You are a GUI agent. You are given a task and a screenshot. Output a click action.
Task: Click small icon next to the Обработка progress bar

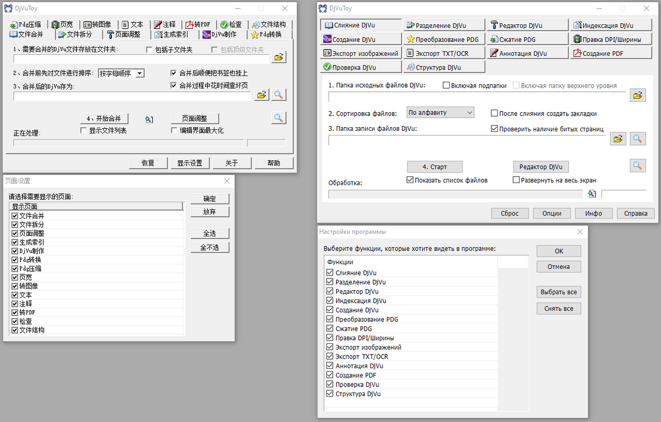click(592, 194)
